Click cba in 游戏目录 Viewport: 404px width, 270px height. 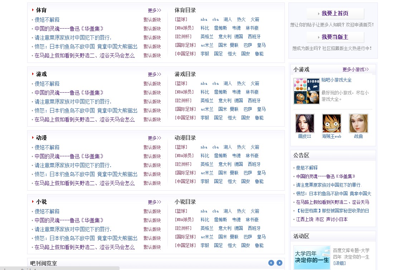(x=215, y=84)
